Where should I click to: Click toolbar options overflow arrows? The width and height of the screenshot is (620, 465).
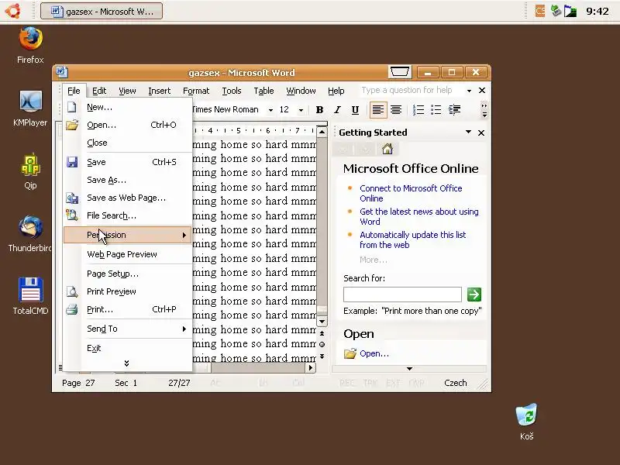pyautogui.click(x=484, y=110)
